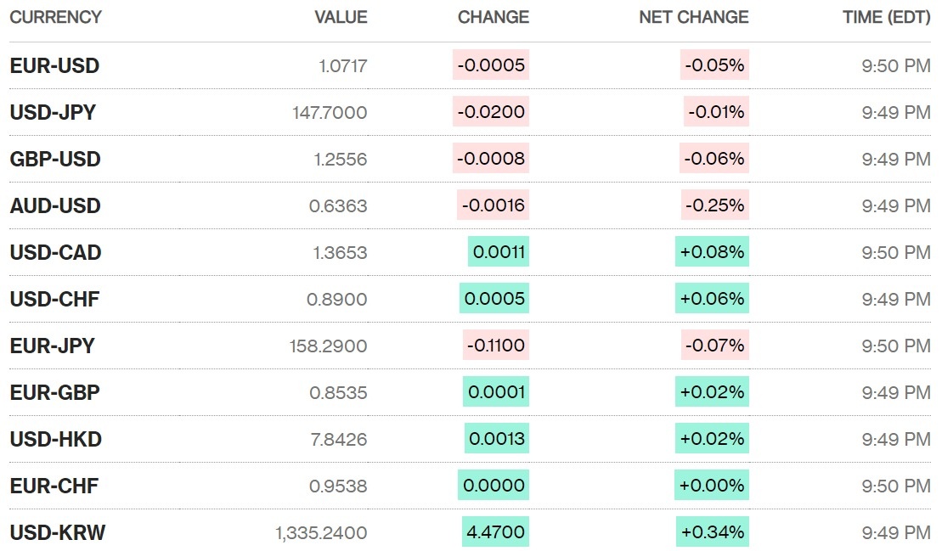Click the USD-JPY currency pair

[53, 112]
